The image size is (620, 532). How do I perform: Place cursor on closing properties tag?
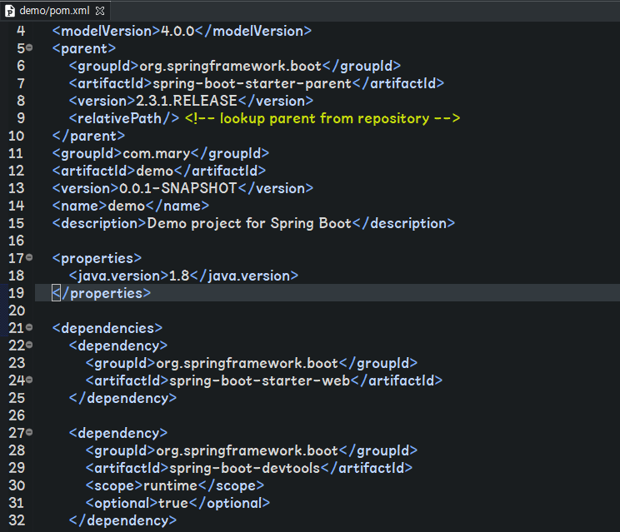tap(102, 293)
